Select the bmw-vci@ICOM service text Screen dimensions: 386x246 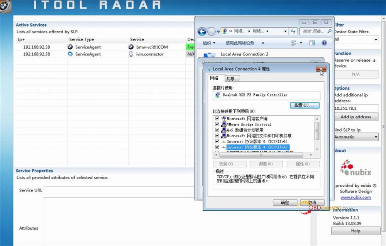[x=152, y=47]
